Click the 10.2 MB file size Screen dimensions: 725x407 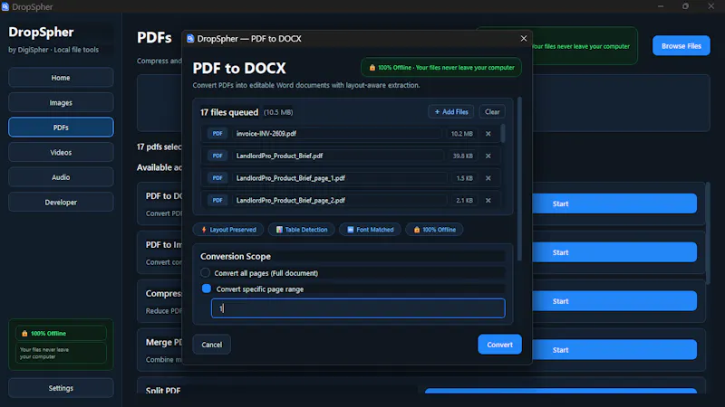[x=461, y=134]
